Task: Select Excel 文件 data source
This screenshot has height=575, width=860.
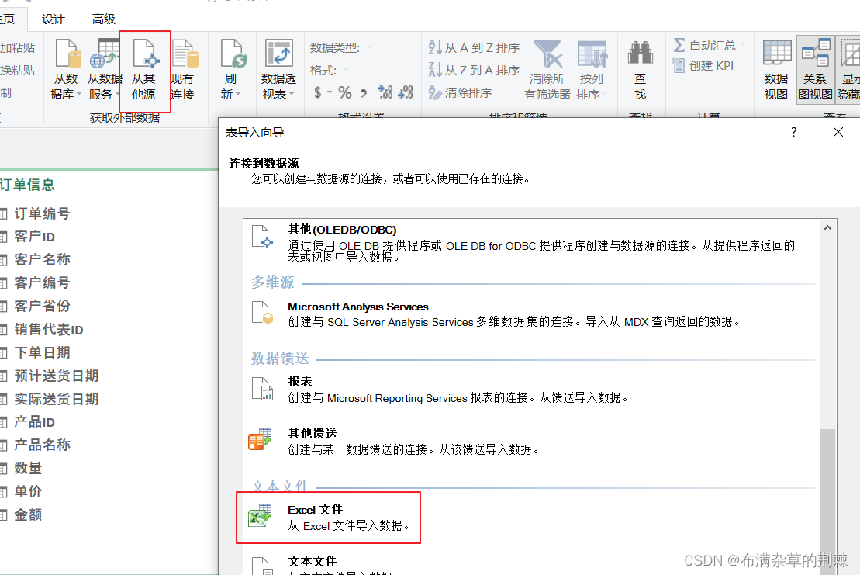Action: pos(329,518)
